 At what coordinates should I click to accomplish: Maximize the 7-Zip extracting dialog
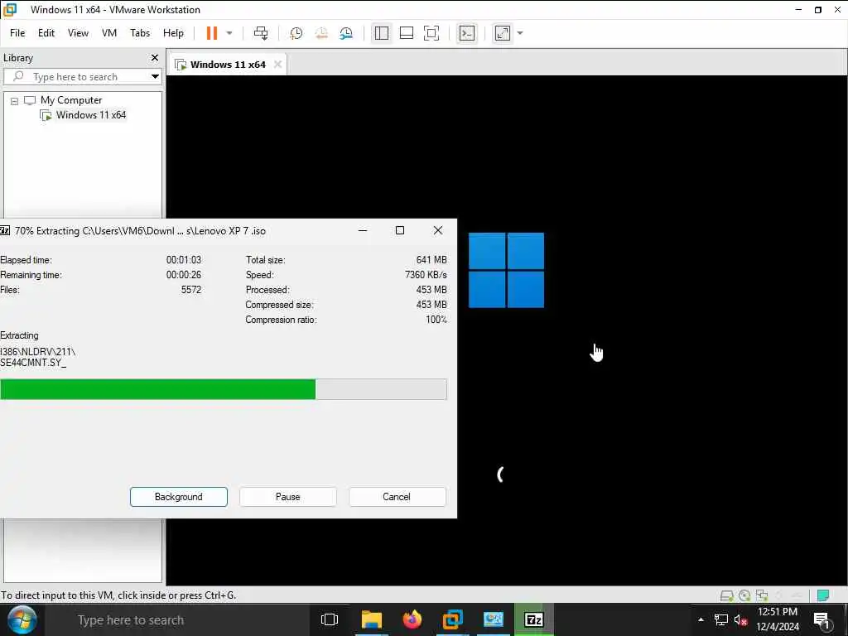tap(400, 230)
